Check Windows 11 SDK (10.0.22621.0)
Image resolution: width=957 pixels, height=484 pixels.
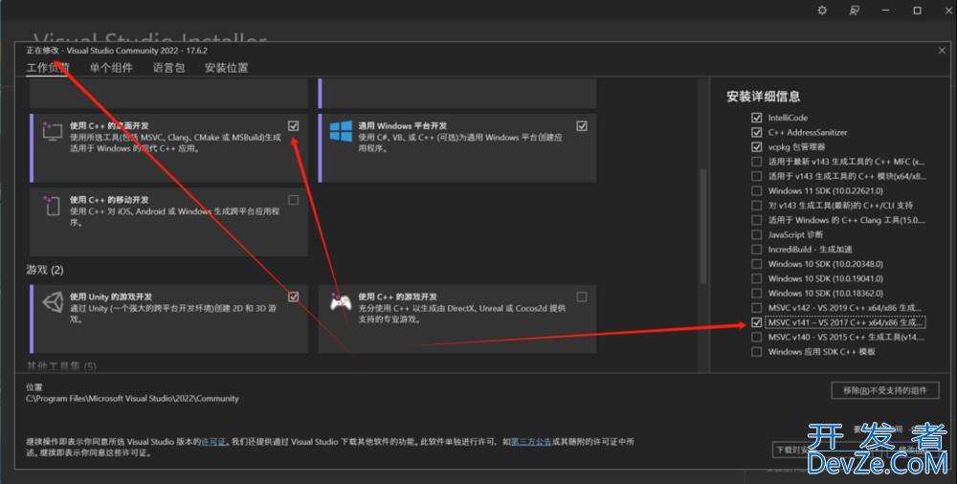point(757,190)
